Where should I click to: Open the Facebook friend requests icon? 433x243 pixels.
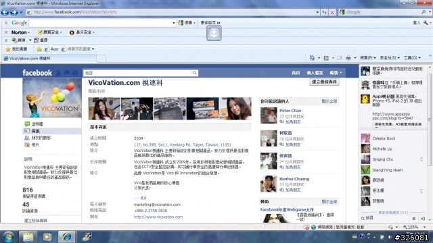[58, 73]
